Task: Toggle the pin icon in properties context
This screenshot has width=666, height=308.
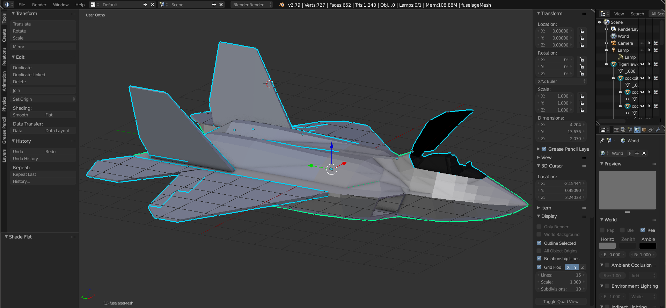Action: [x=602, y=141]
